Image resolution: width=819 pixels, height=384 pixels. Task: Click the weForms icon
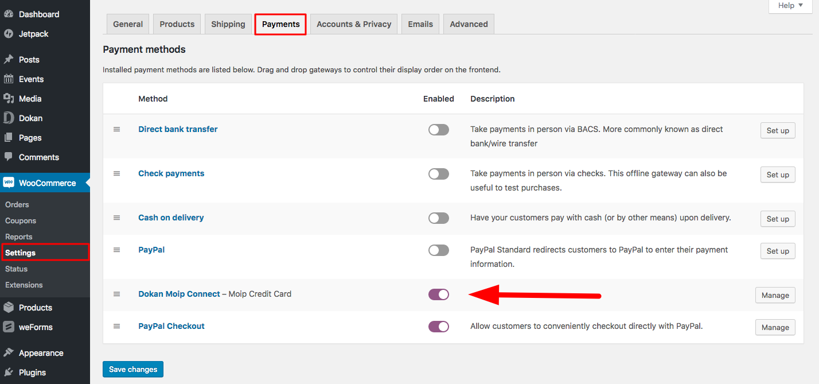pos(9,327)
